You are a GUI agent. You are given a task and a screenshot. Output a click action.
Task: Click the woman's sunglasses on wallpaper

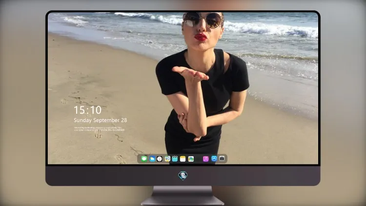(x=203, y=21)
